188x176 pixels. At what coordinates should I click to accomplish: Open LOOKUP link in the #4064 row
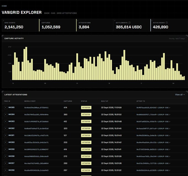click(x=161, y=115)
